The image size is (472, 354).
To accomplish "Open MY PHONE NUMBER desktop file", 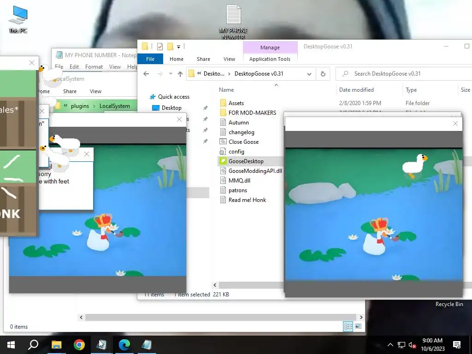I will pyautogui.click(x=233, y=22).
